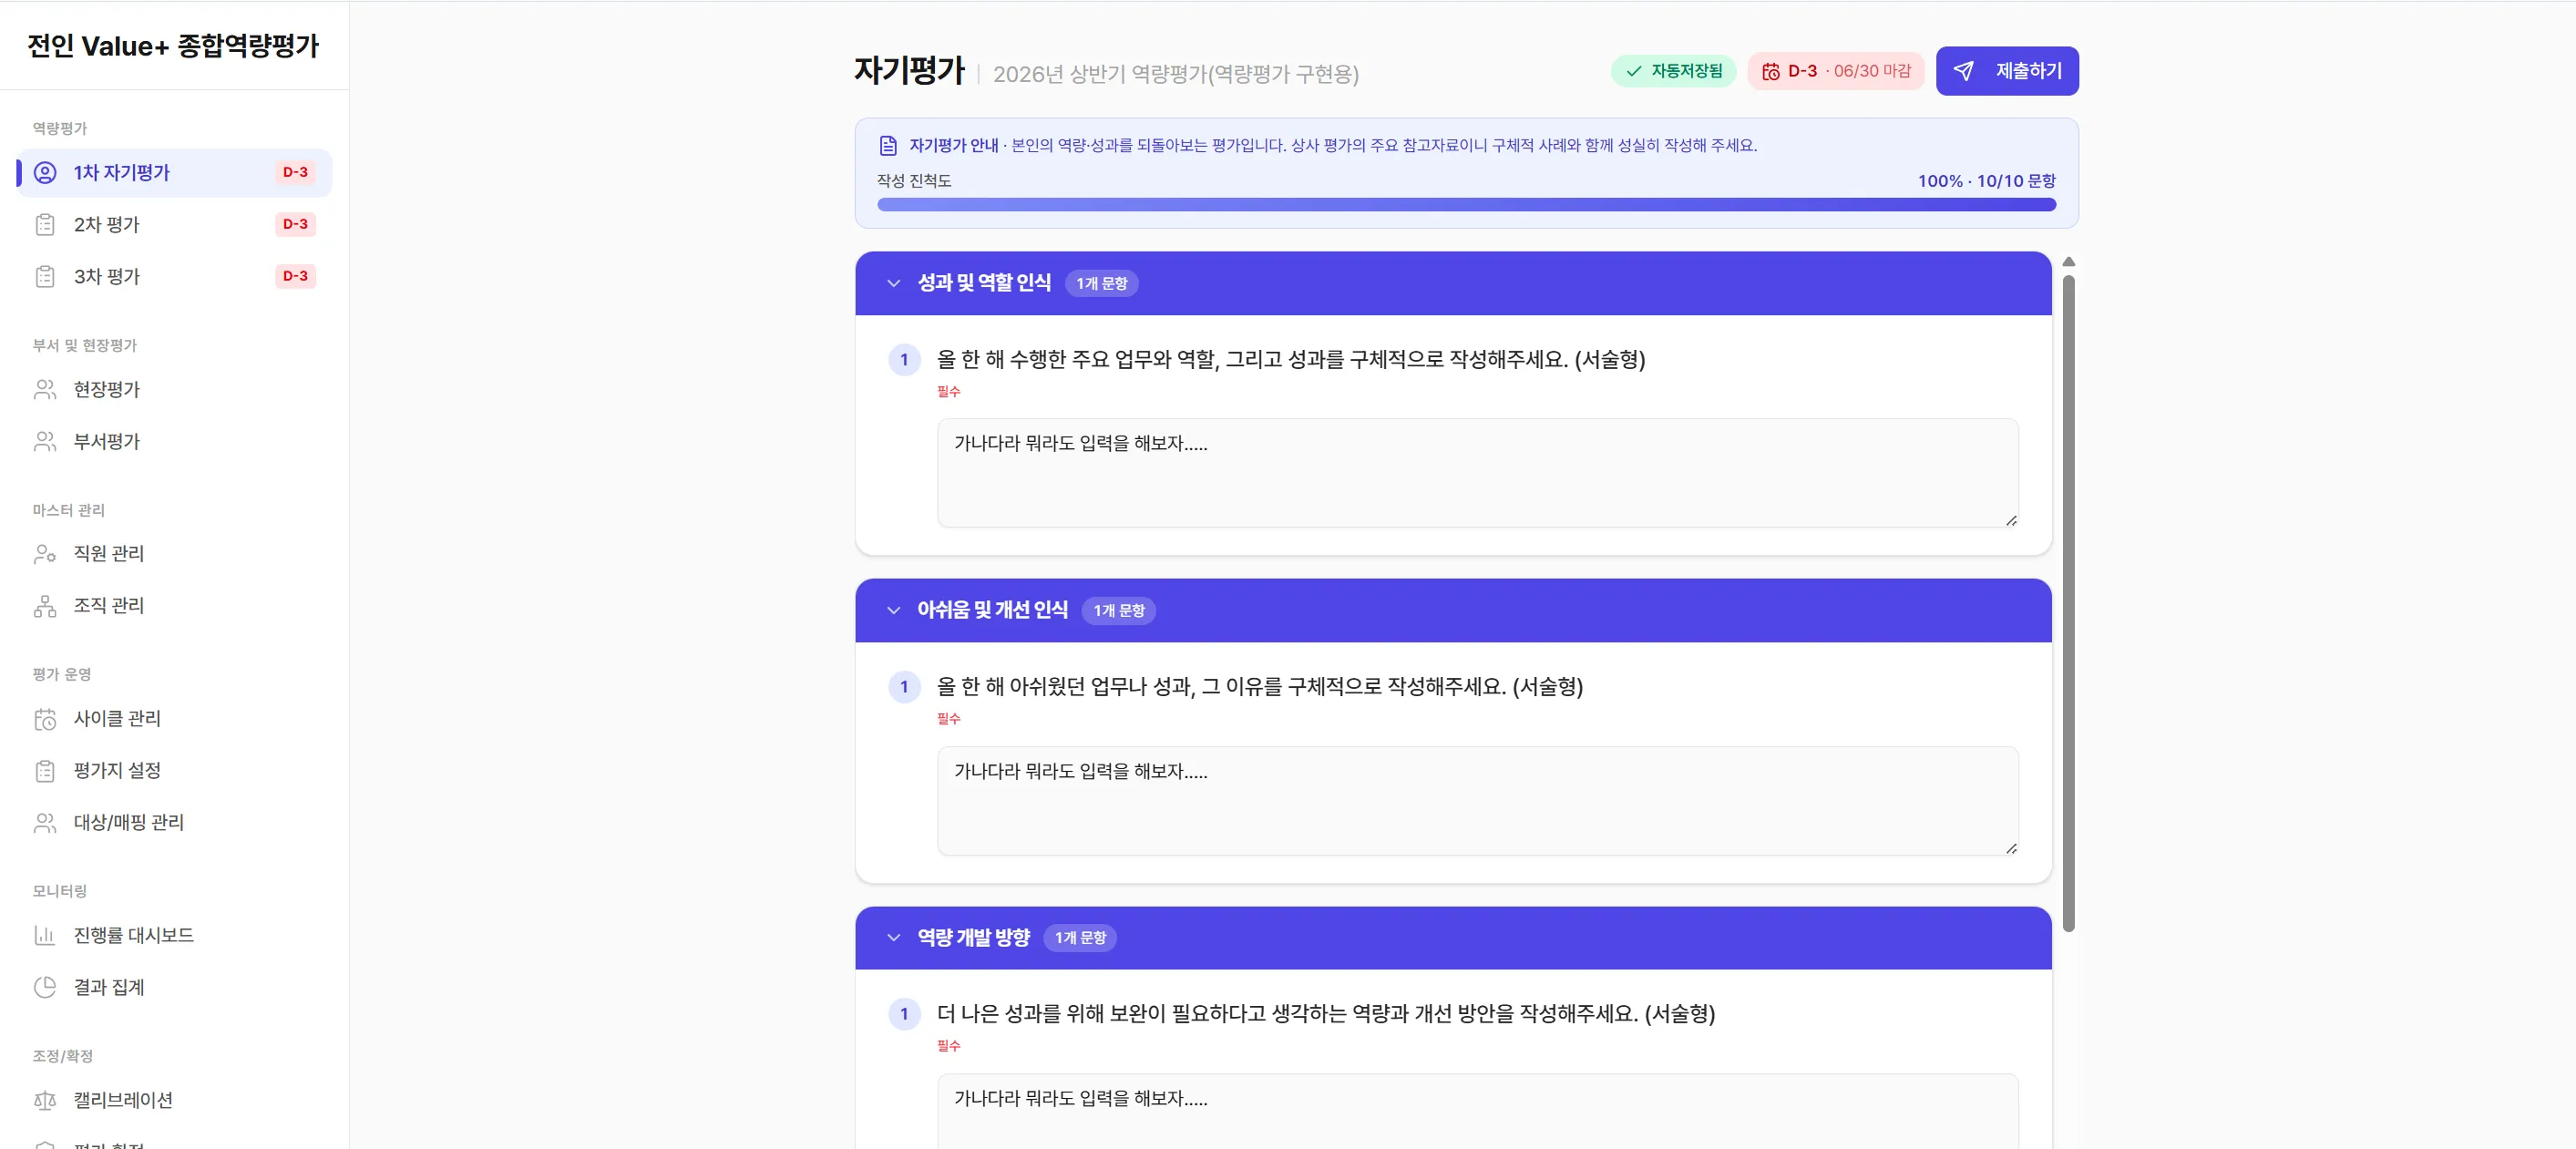Click the 평가지 설정 clipboard icon
The width and height of the screenshot is (2576, 1149).
click(x=45, y=771)
